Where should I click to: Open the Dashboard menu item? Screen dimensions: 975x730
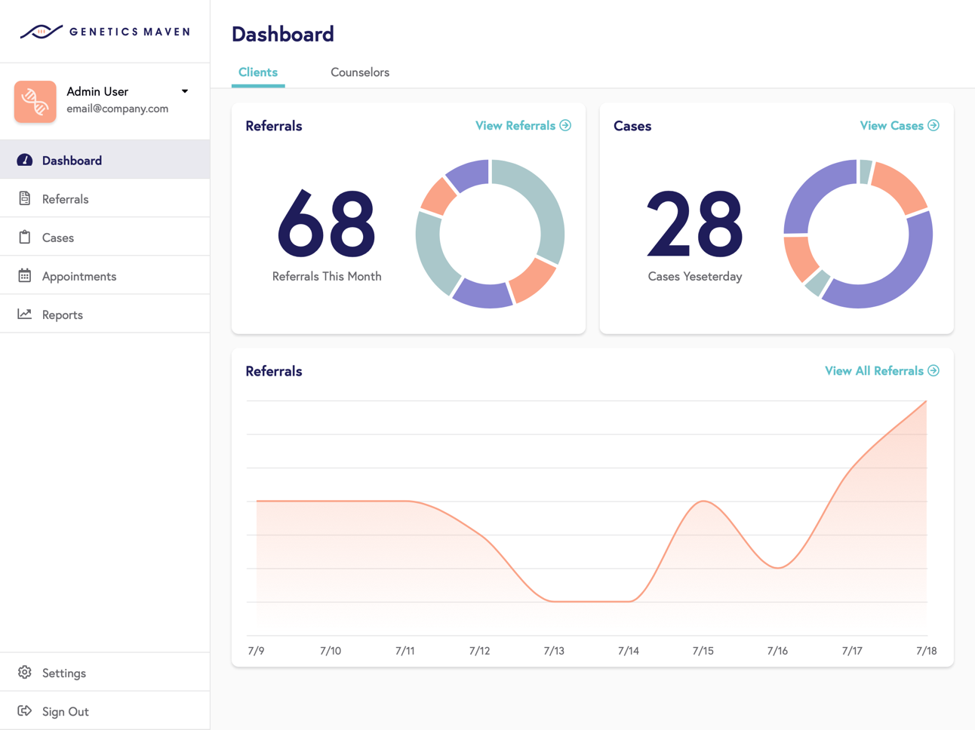tap(105, 160)
